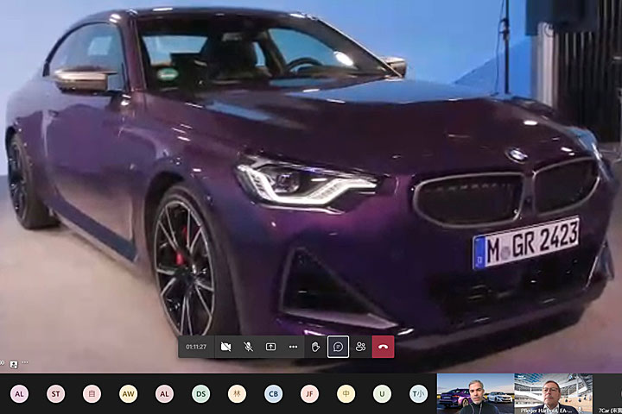Select the 林 participant avatar
622x414 pixels.
coord(237,394)
